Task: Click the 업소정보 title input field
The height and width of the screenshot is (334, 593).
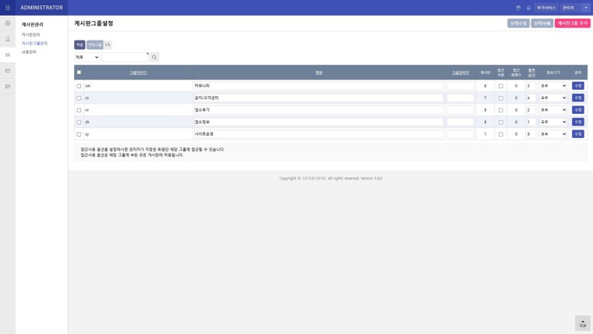Action: point(318,123)
